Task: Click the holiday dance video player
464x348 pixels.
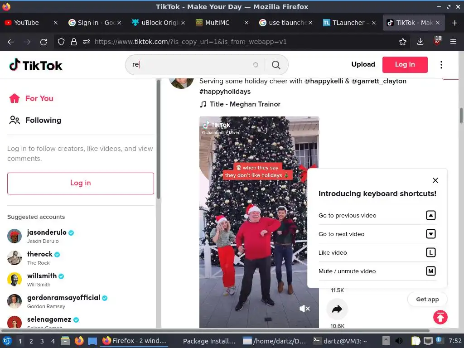Action: (x=259, y=222)
